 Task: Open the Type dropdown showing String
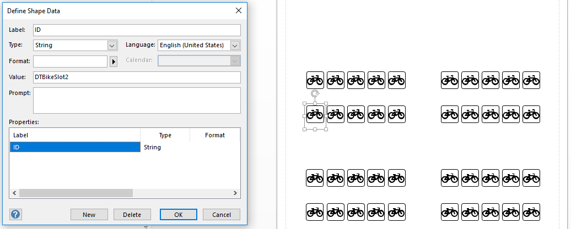coord(76,46)
